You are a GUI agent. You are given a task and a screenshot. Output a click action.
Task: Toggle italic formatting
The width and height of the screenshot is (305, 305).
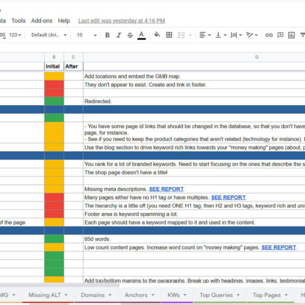[119, 35]
